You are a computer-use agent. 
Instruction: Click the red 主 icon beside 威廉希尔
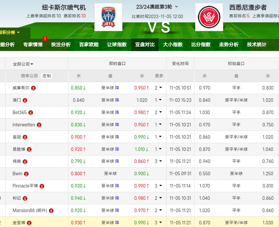coord(33,88)
